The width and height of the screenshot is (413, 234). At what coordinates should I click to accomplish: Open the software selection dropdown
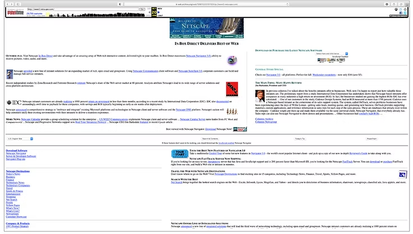332,54
